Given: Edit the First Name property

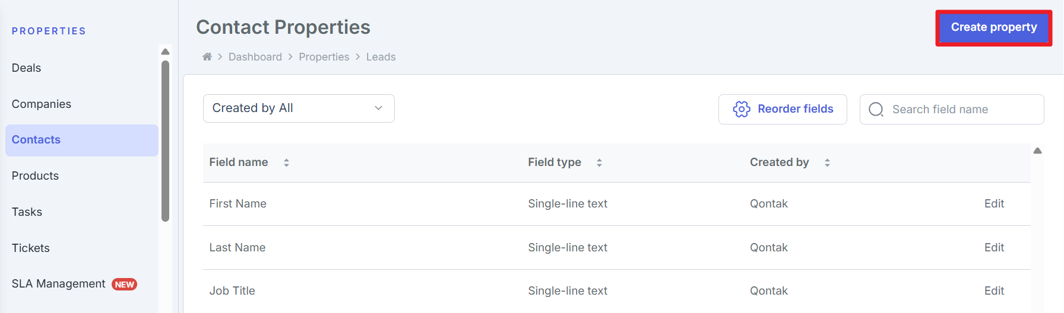Looking at the screenshot, I should tap(993, 204).
